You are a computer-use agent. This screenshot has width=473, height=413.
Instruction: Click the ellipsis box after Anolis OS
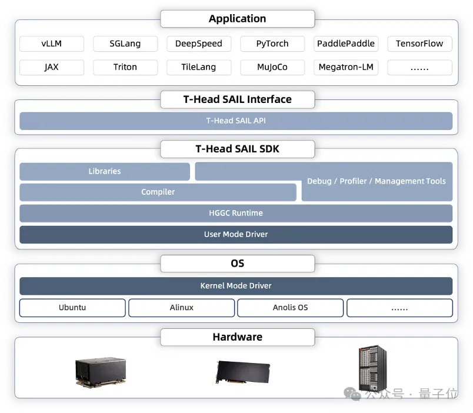(x=399, y=308)
